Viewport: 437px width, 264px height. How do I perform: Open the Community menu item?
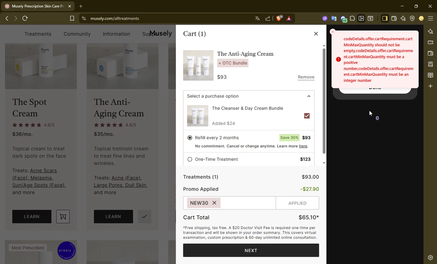[x=77, y=34]
